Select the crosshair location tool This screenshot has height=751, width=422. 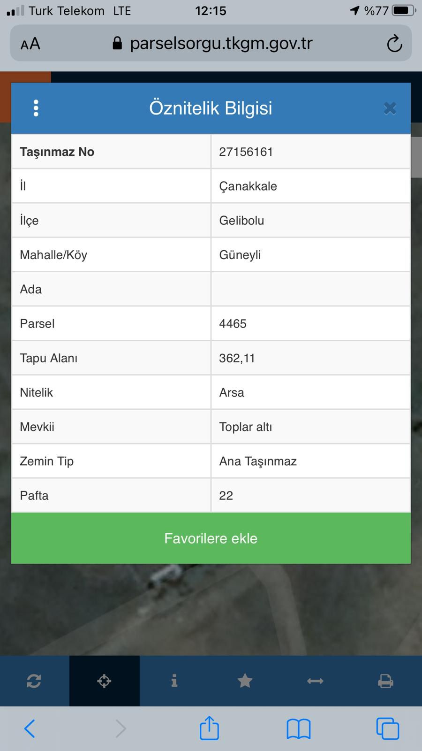[x=104, y=681]
